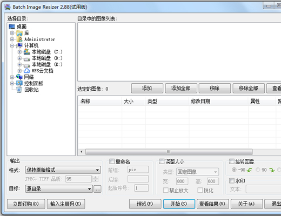Click the 前缀 prefix input field
The image size is (281, 216).
(x=138, y=170)
